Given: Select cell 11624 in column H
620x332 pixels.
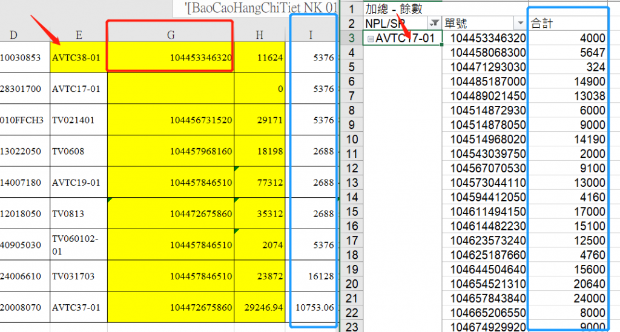Looking at the screenshot, I should tap(259, 57).
